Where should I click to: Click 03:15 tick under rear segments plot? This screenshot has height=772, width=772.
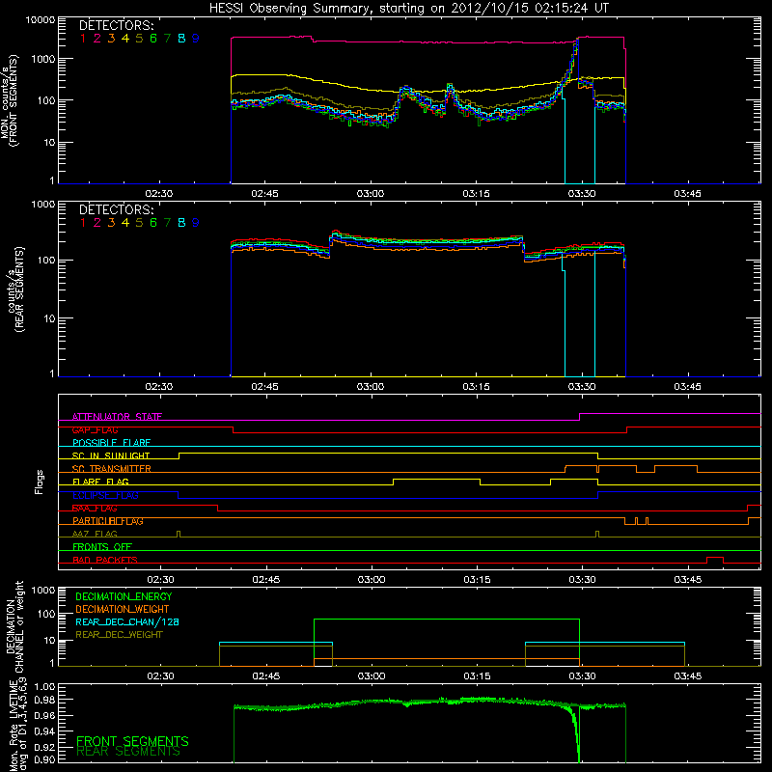[x=476, y=387]
